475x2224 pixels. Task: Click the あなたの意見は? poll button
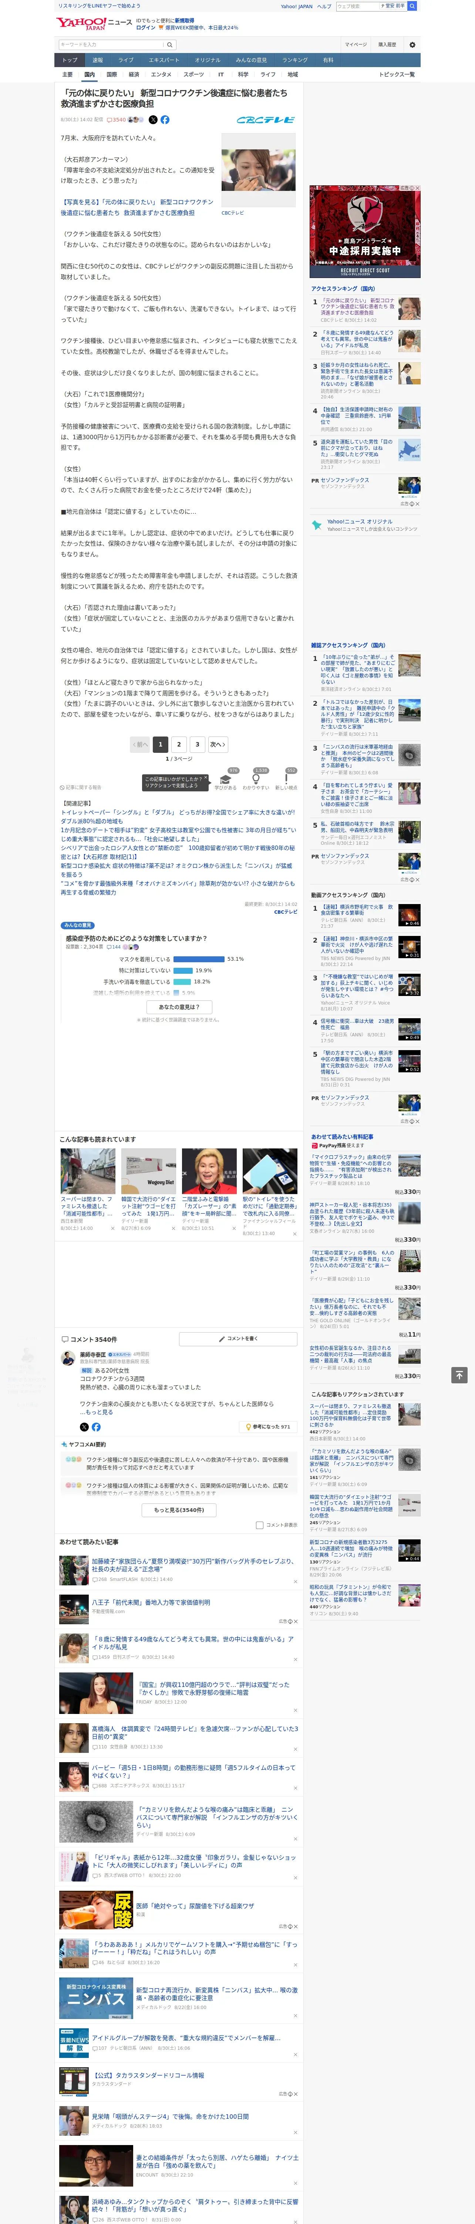click(179, 1007)
